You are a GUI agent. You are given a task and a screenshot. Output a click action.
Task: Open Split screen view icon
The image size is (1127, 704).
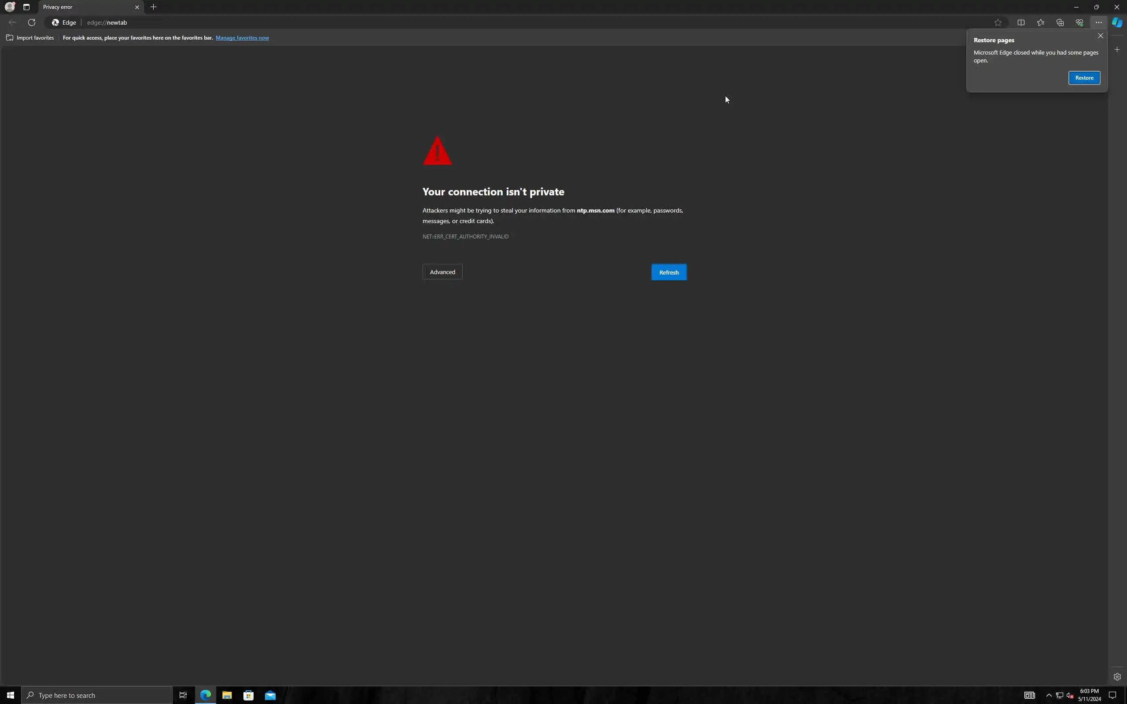coord(1021,22)
